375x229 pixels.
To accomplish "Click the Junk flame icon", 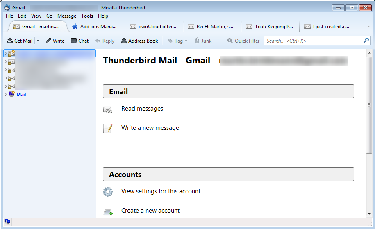I will click(x=197, y=41).
